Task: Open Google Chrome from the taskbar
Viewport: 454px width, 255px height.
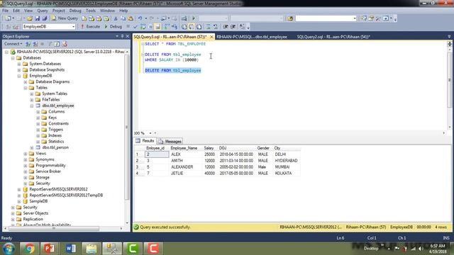Action: pos(29,249)
